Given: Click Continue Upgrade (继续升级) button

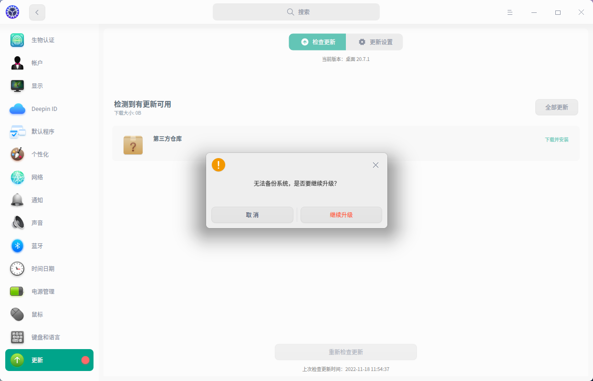Looking at the screenshot, I should (341, 215).
